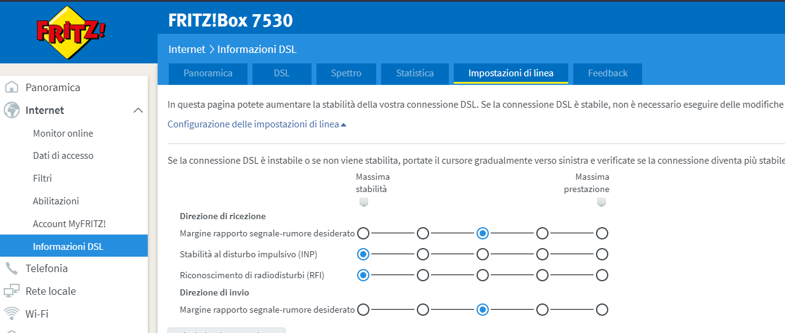Click the Rete locale network icon
785x333 pixels.
(x=11, y=291)
